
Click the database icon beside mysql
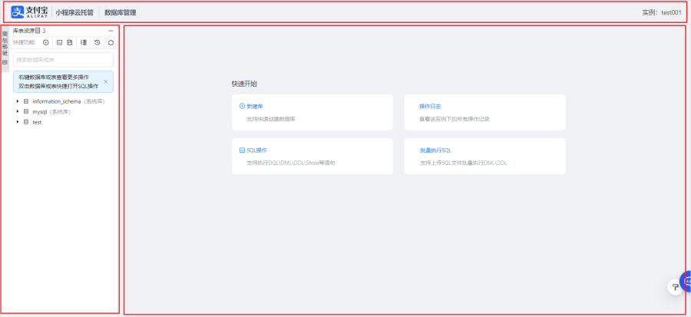coord(26,111)
